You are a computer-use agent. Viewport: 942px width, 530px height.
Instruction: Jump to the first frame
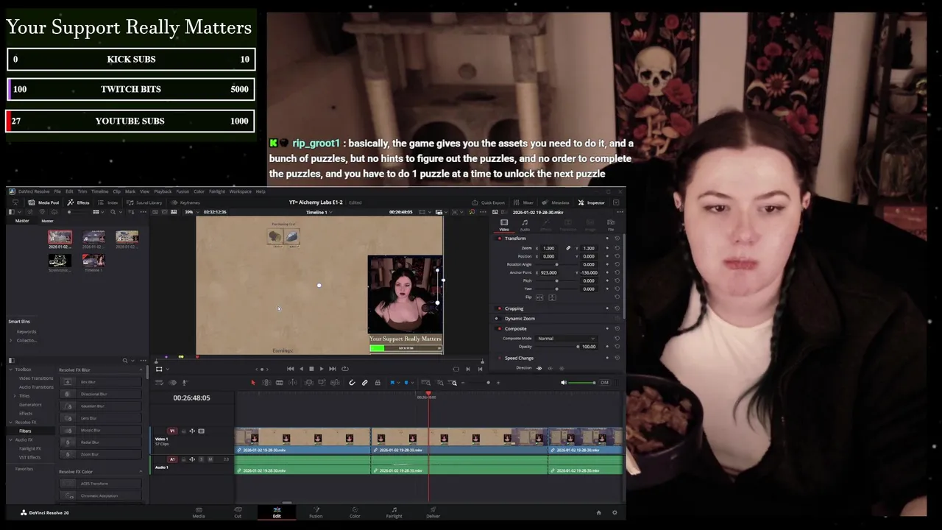click(x=290, y=369)
